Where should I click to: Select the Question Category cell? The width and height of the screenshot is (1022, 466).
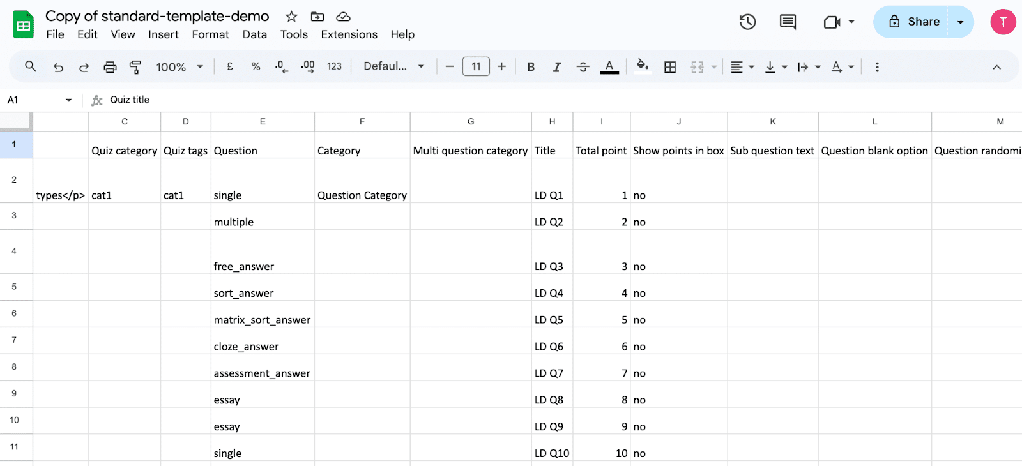[362, 181]
